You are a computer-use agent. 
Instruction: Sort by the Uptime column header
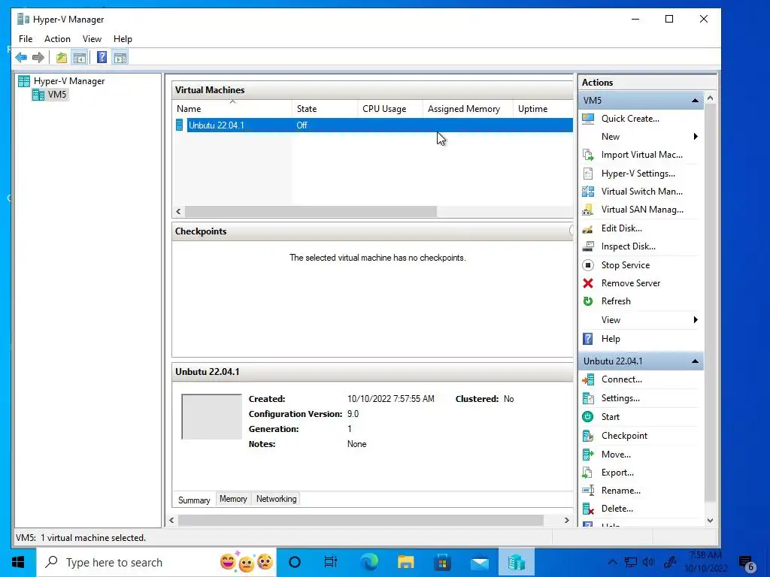pyautogui.click(x=543, y=109)
